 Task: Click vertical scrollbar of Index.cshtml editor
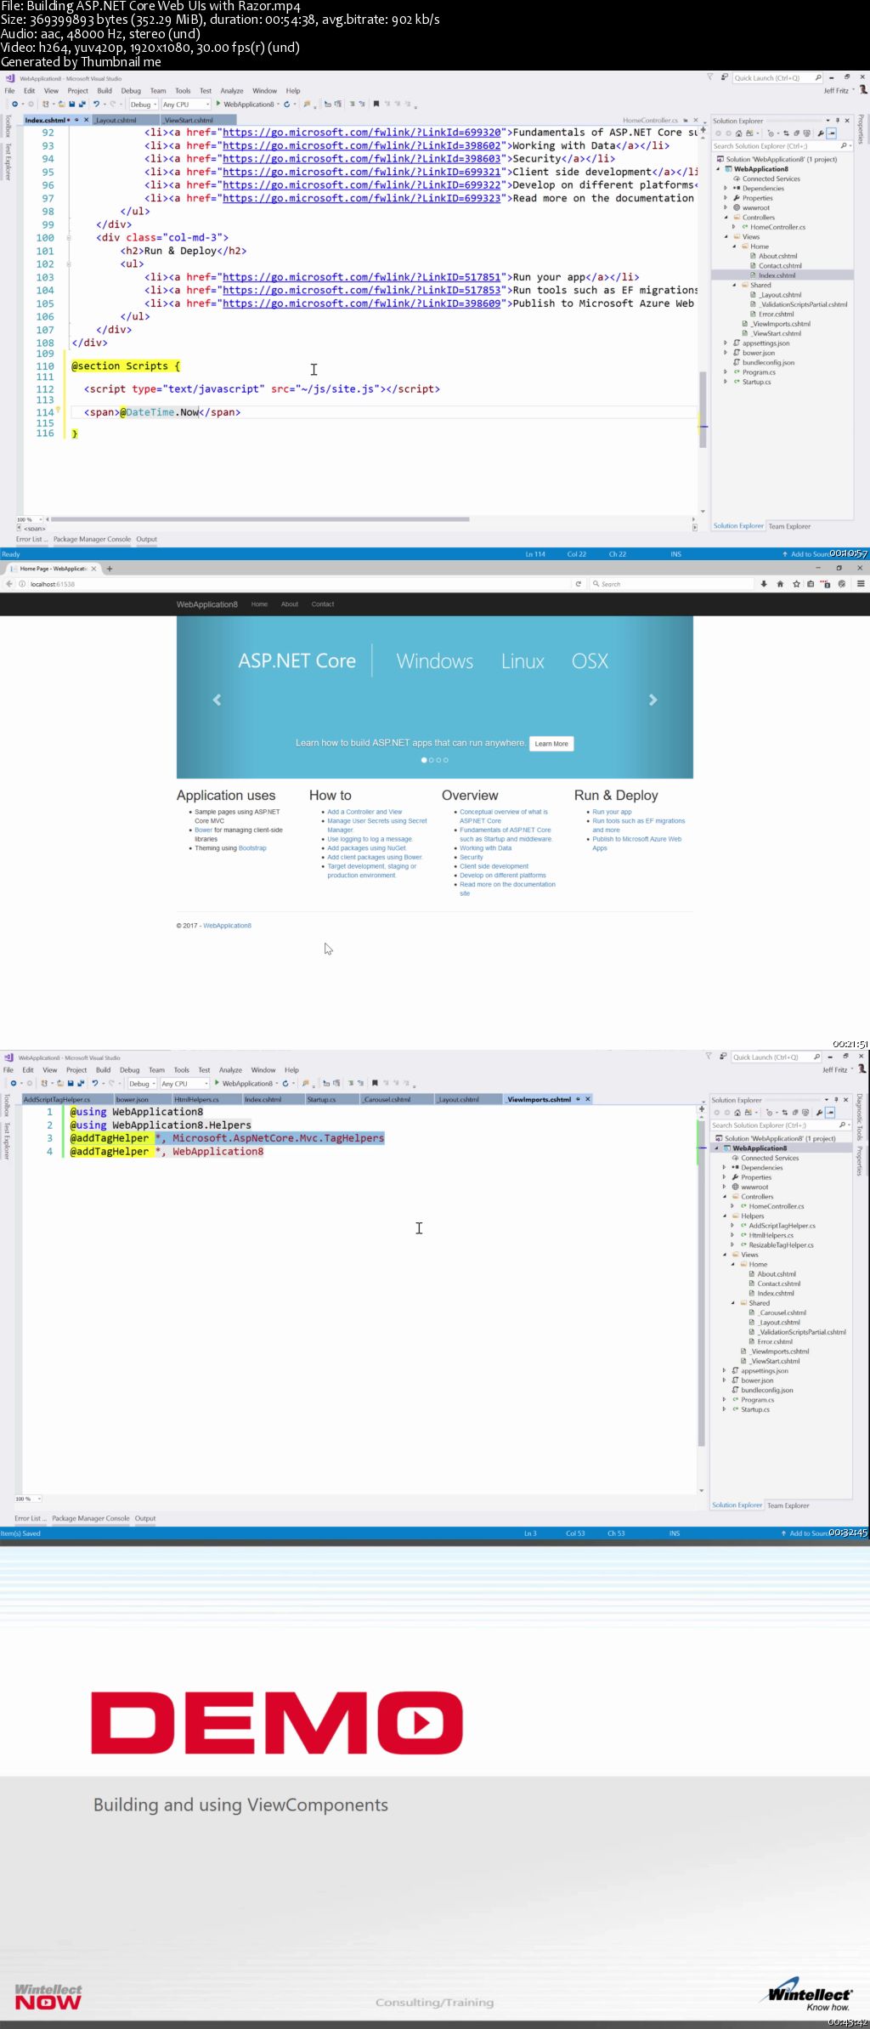[x=703, y=408]
